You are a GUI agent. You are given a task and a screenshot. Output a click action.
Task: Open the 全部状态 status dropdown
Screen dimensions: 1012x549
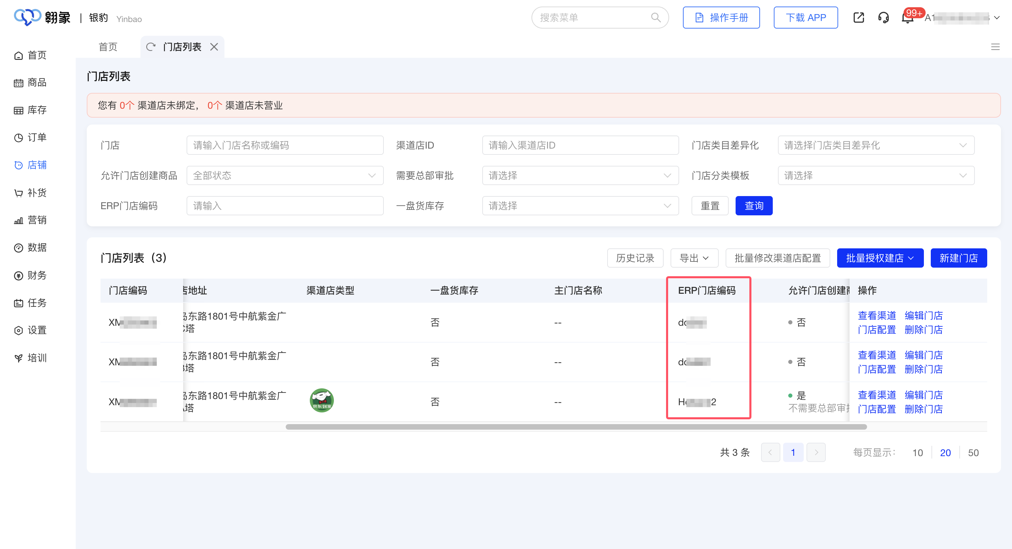(x=284, y=175)
